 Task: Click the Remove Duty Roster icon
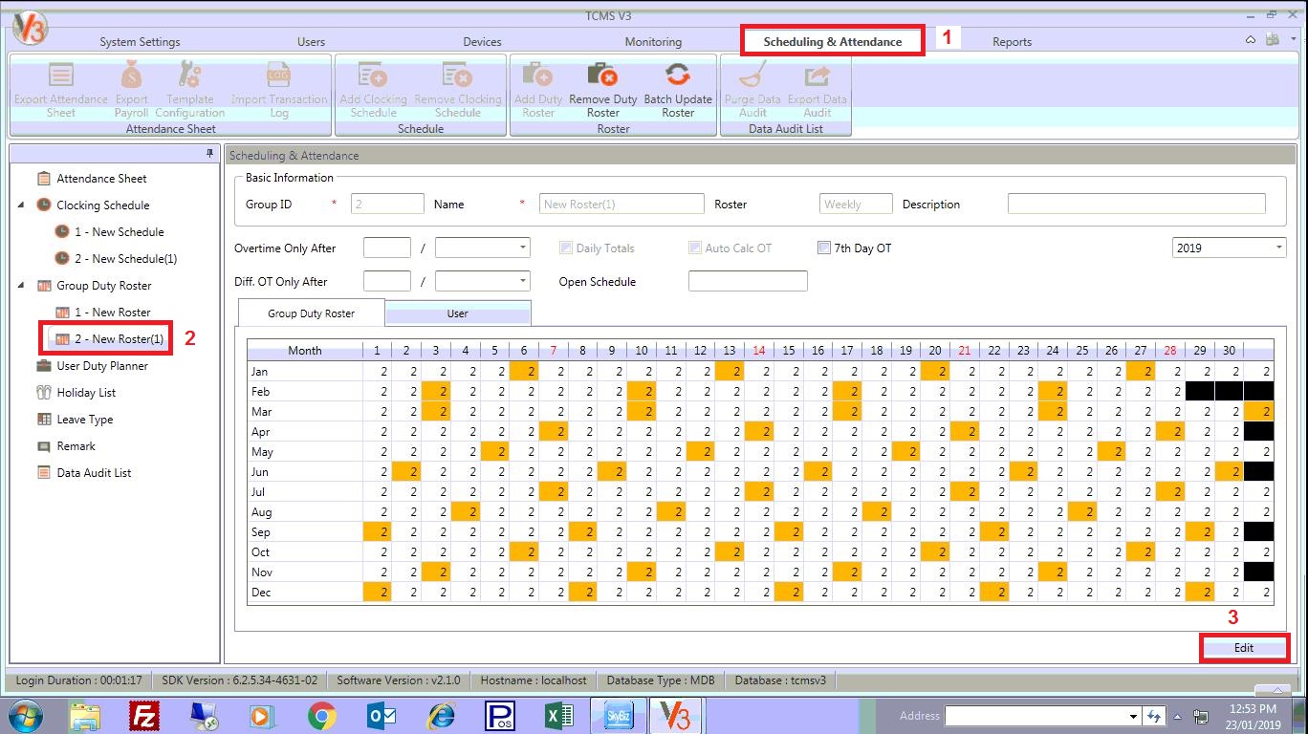click(602, 76)
